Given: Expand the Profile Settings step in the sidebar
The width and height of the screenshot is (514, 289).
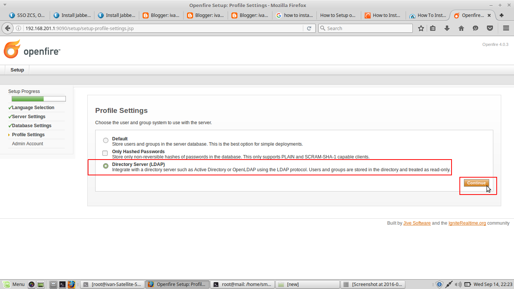Looking at the screenshot, I should [28, 134].
